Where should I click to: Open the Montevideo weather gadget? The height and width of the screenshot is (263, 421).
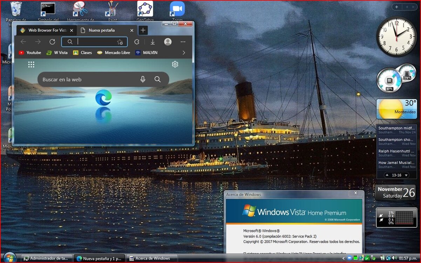point(396,109)
